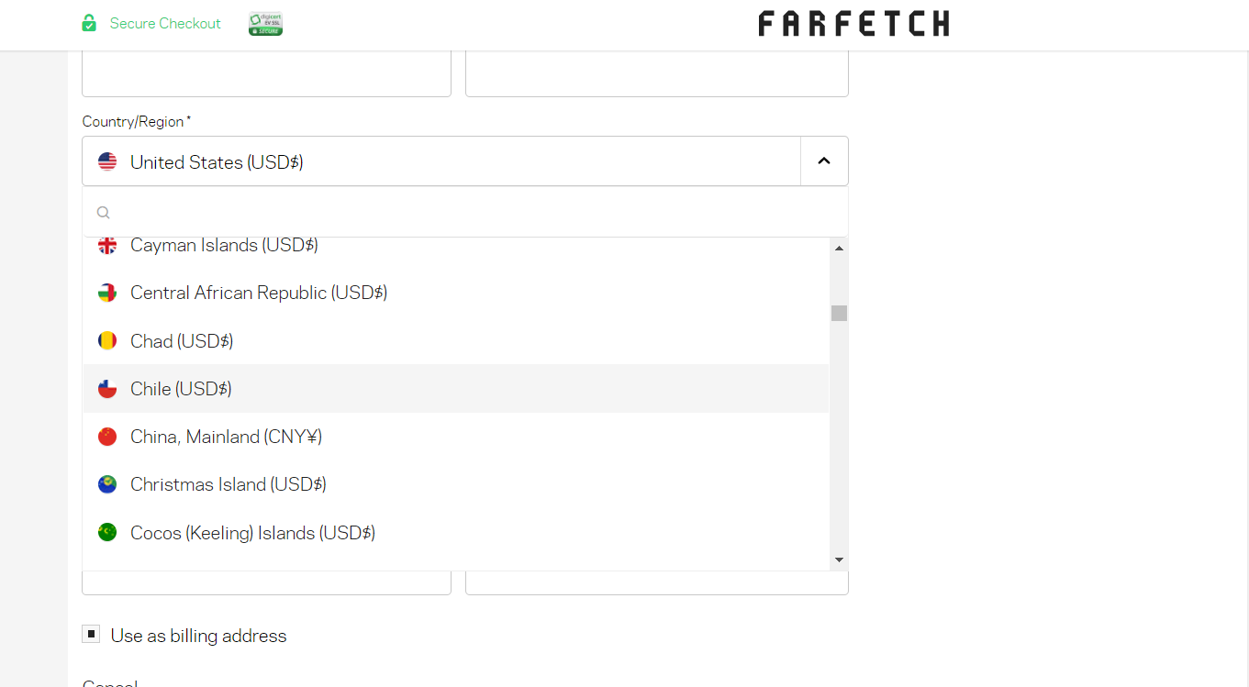Choose Christmas Island (USD$) option
1249x687 pixels.
[228, 484]
